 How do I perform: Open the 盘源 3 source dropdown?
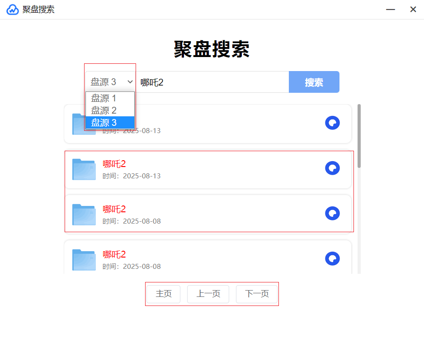pos(110,82)
